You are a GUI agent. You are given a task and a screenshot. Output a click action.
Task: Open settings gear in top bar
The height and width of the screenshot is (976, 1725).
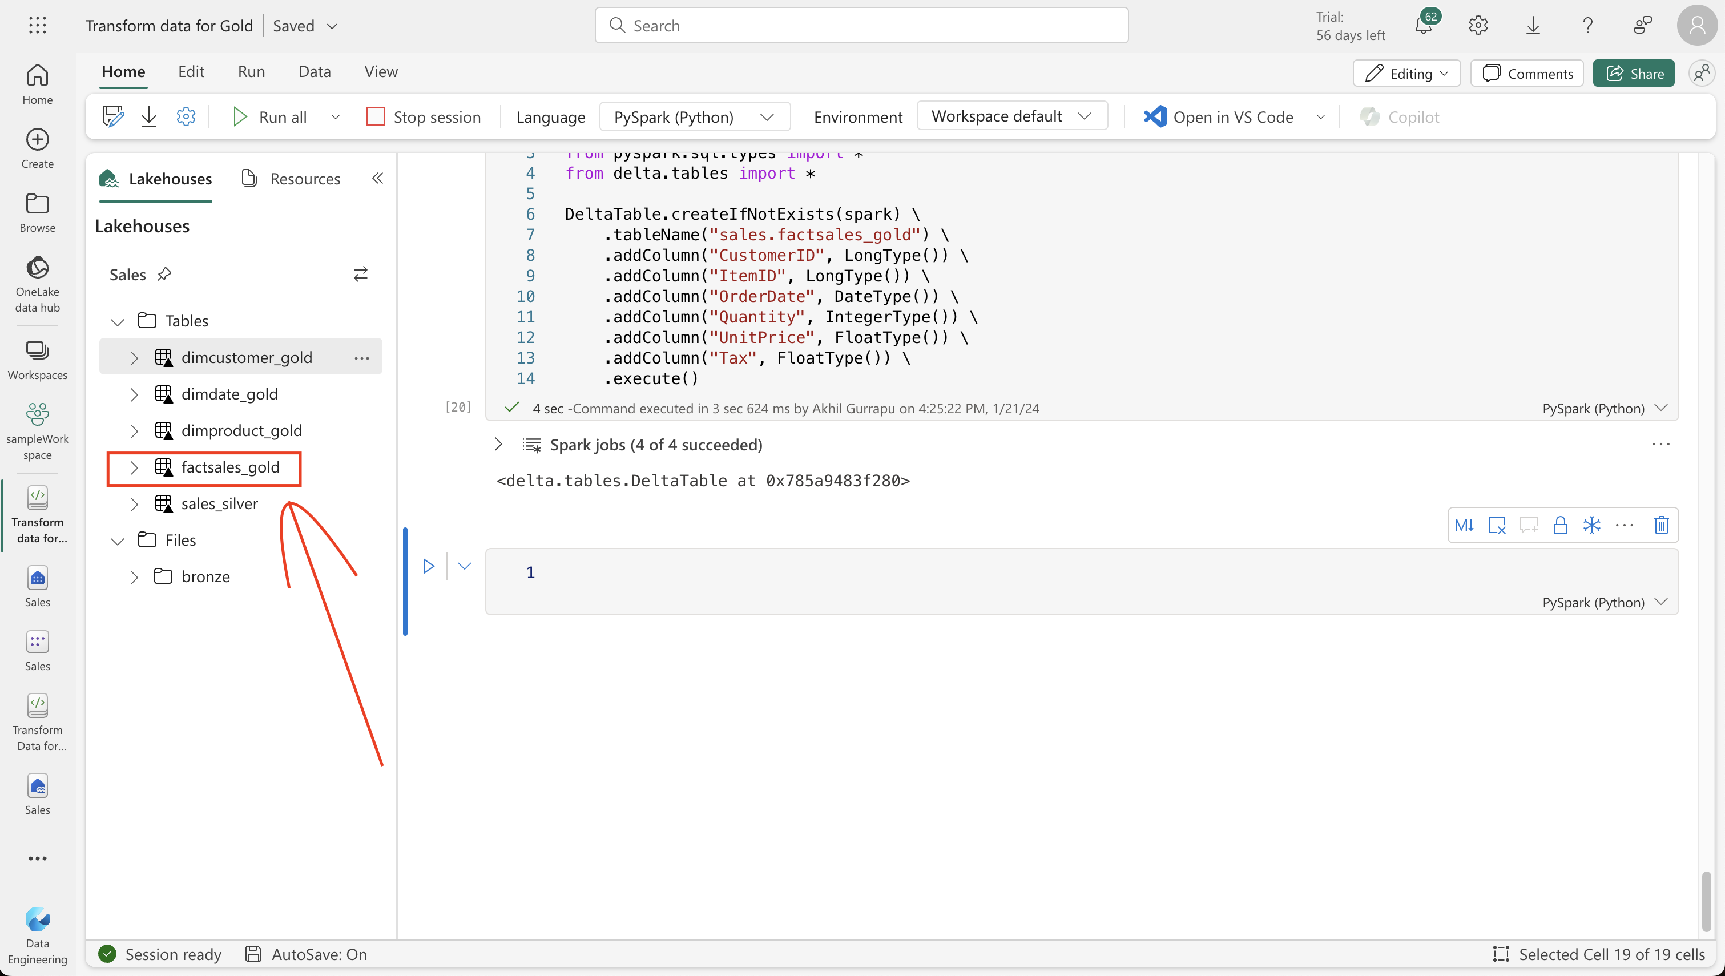click(x=1478, y=26)
